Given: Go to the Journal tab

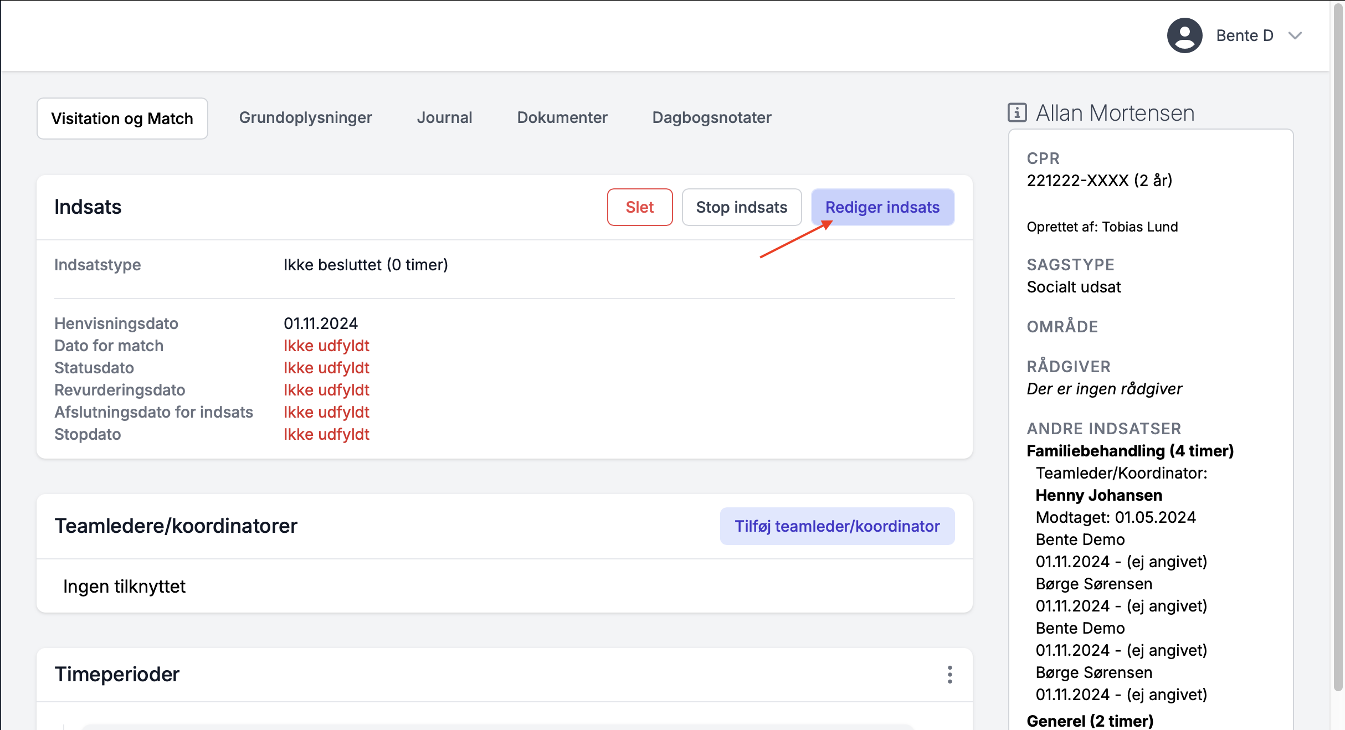Looking at the screenshot, I should click(444, 117).
